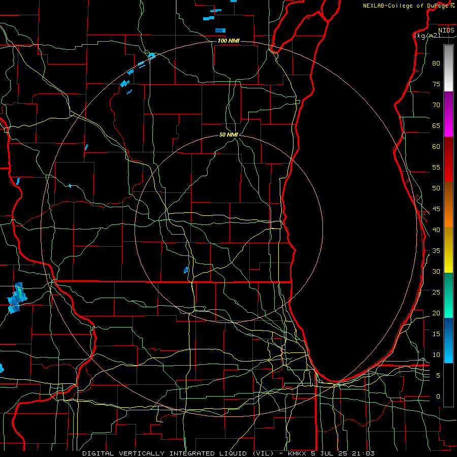
Task: Click the '100 NMI' range ring label
Action: tap(228, 41)
